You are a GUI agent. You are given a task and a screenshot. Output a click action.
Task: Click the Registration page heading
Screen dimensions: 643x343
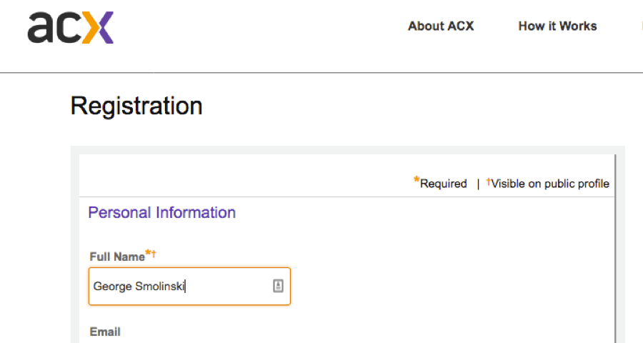136,106
